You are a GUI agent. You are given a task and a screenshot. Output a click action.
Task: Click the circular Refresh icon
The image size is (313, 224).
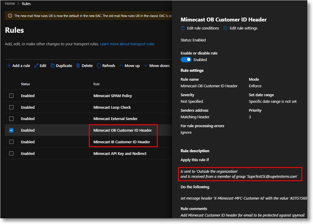click(x=99, y=66)
